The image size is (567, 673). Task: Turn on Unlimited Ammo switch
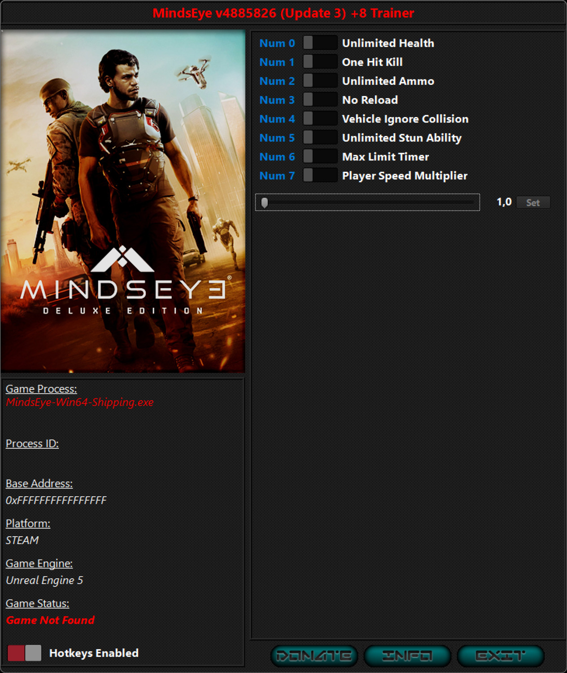click(x=320, y=81)
